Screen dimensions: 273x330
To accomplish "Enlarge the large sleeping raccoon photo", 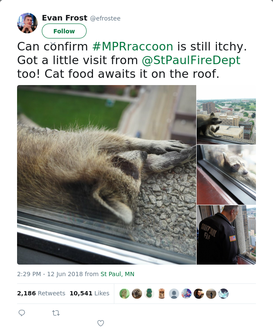I will (x=107, y=175).
